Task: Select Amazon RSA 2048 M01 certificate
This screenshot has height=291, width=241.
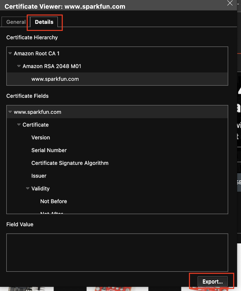Action: pyautogui.click(x=52, y=66)
